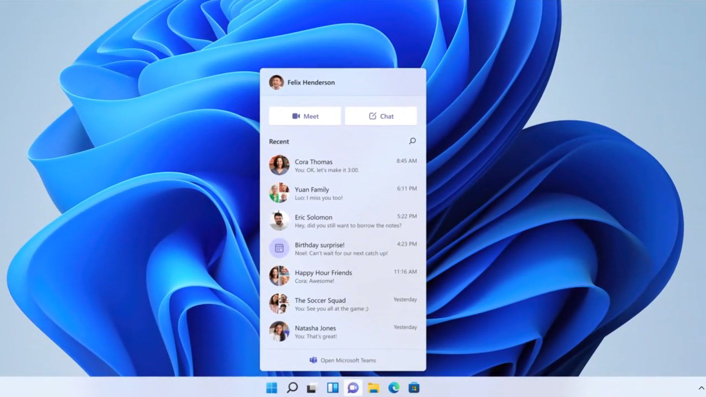Select the Cora Thomas recent conversation
The image size is (706, 397).
tap(343, 165)
